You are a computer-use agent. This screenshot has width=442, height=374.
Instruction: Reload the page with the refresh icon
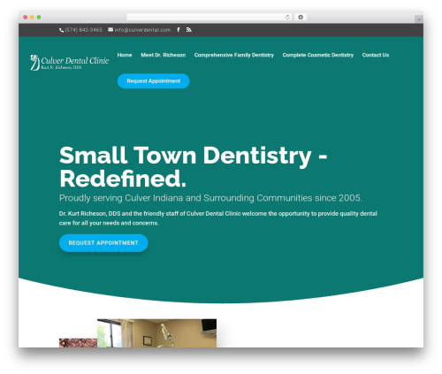pyautogui.click(x=287, y=18)
